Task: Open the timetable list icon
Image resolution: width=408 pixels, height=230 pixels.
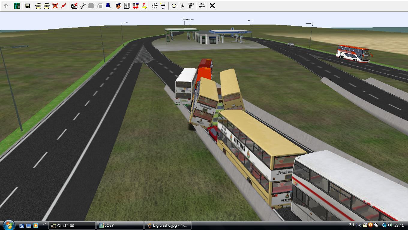Action: [x=127, y=6]
